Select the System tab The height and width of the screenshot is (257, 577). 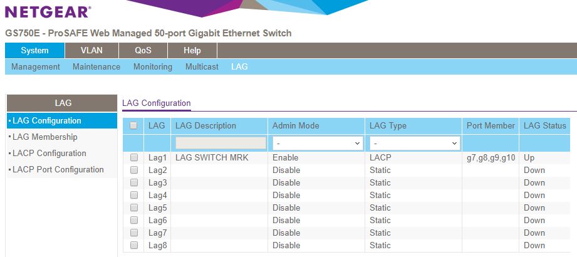point(34,50)
